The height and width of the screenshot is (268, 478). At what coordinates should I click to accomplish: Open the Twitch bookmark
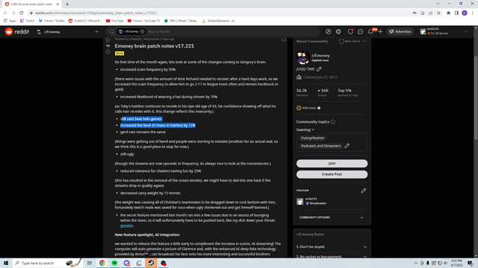pos(27,21)
